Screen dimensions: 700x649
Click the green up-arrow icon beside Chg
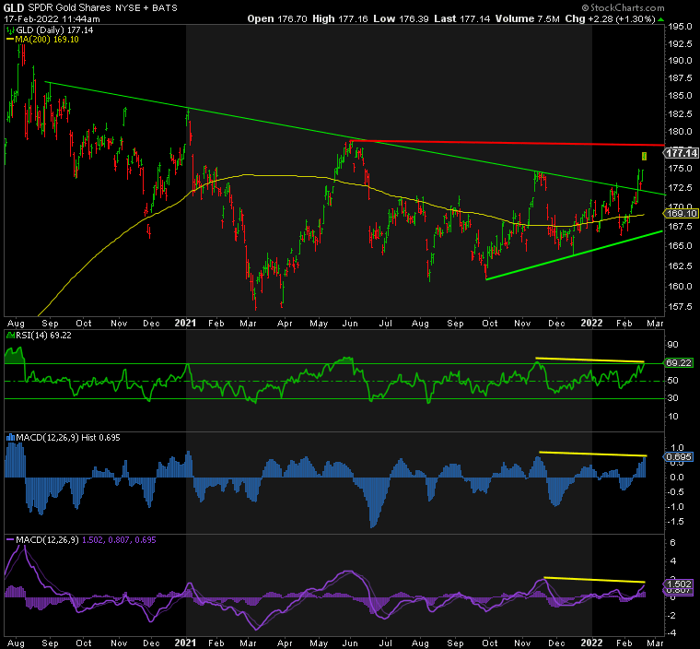click(x=660, y=19)
